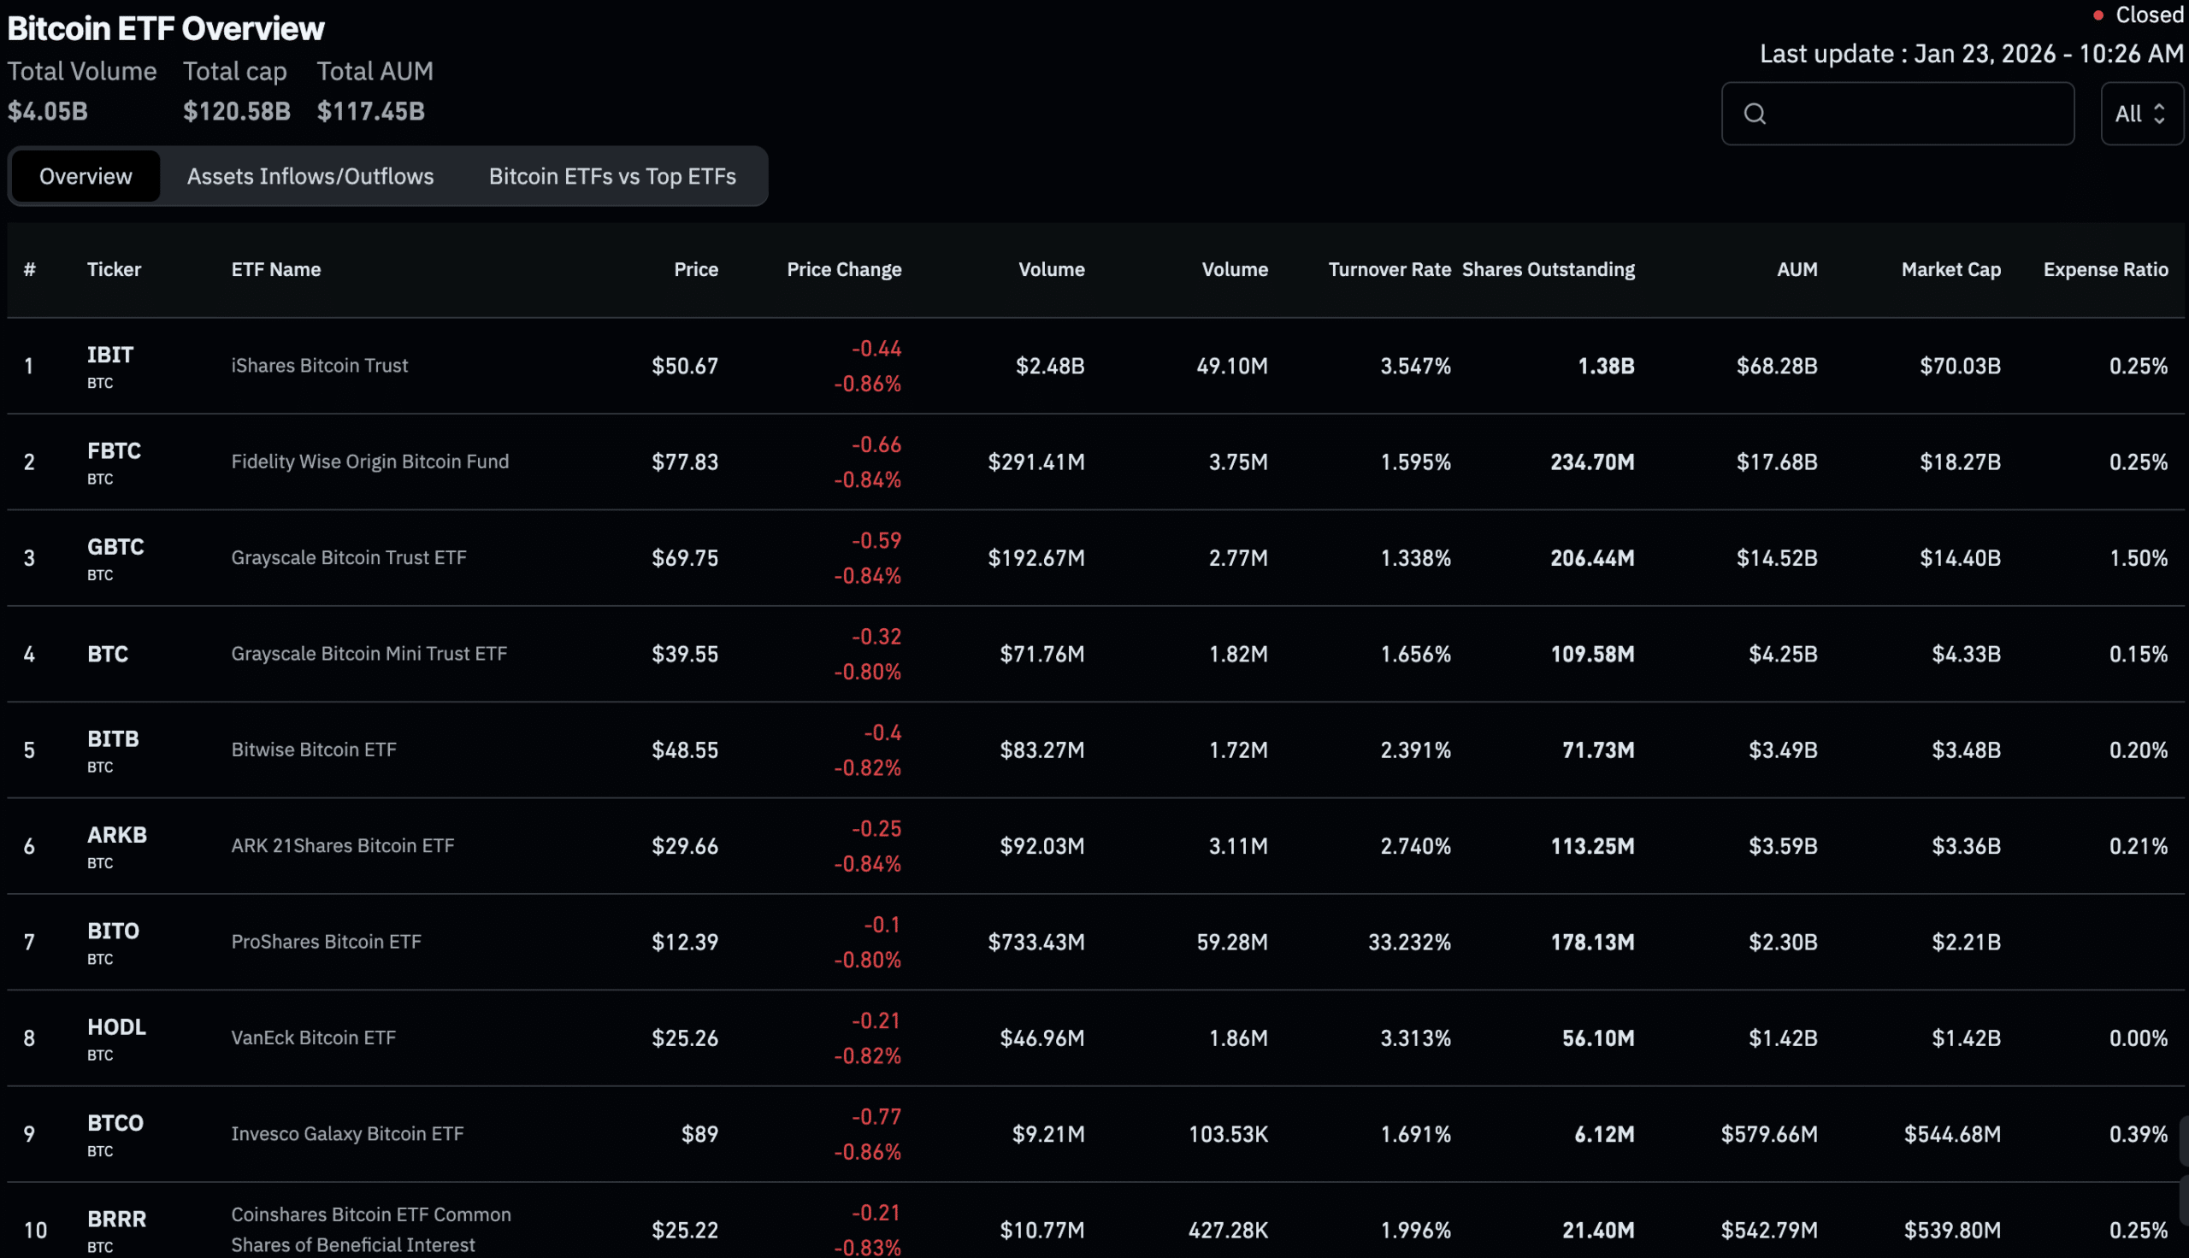Open the All filter dropdown
The image size is (2189, 1258).
(x=2140, y=113)
